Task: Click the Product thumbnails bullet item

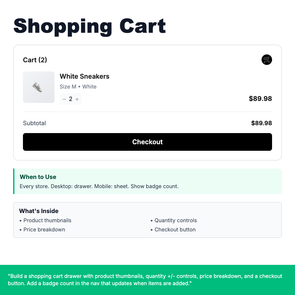Action: [x=47, y=221]
